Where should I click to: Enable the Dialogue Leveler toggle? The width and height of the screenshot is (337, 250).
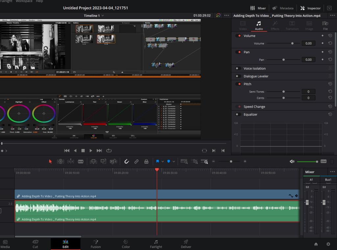[x=238, y=76]
